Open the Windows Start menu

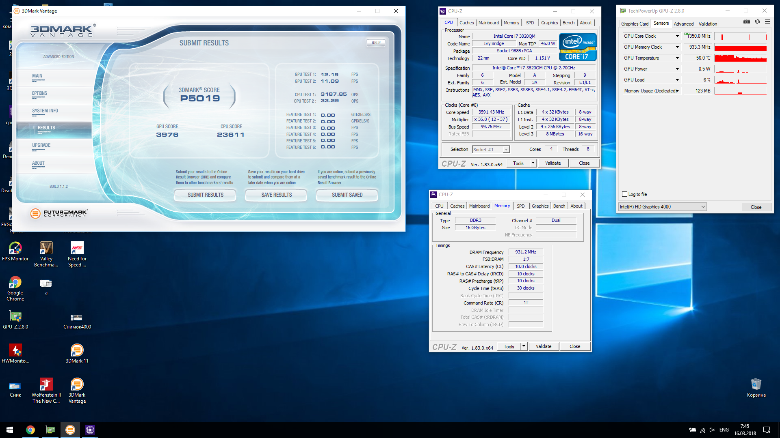(x=10, y=430)
